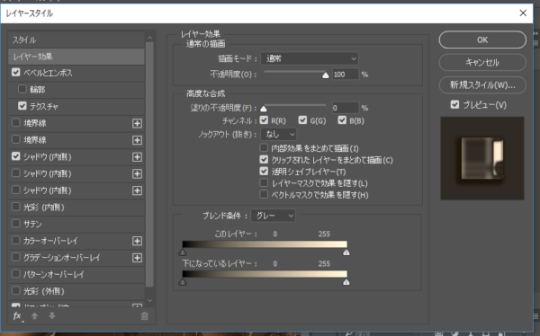Click the OK button
The image size is (540, 336).
pyautogui.click(x=482, y=40)
